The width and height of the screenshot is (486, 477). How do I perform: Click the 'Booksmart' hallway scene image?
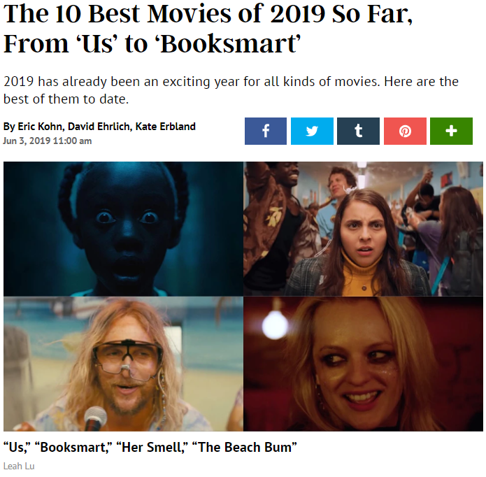point(363,229)
